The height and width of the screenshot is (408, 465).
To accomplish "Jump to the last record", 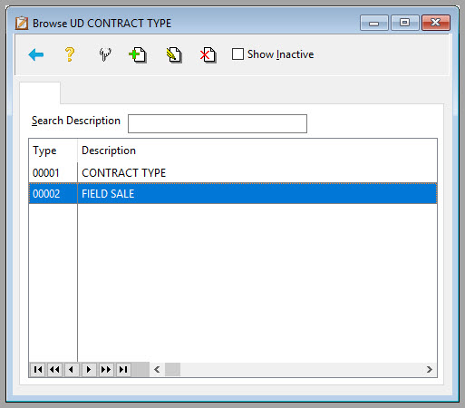I will click(123, 370).
